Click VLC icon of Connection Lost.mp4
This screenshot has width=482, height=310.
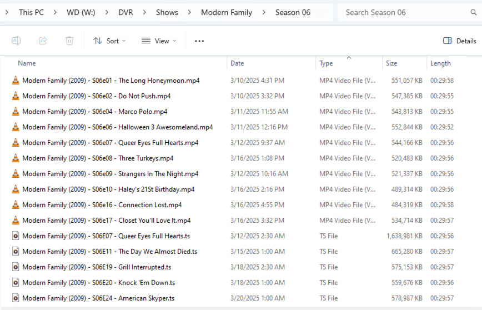[16, 204]
